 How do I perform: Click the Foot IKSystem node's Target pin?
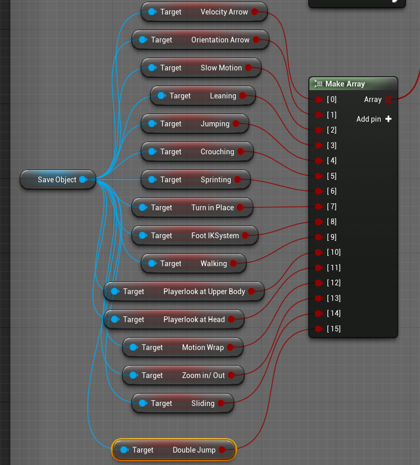pyautogui.click(x=143, y=236)
